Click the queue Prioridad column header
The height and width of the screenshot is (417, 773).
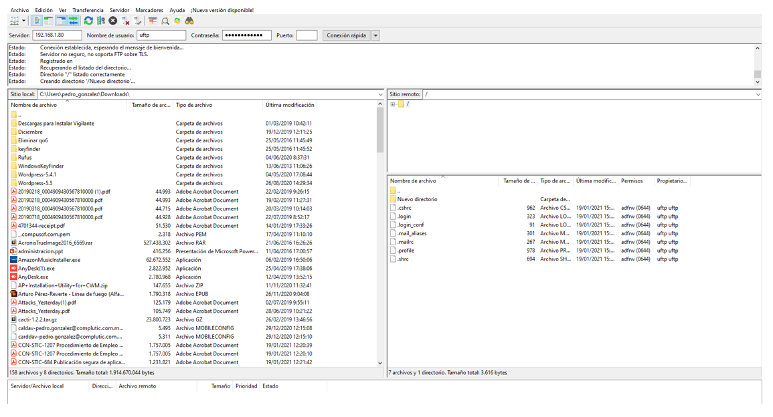coord(246,386)
